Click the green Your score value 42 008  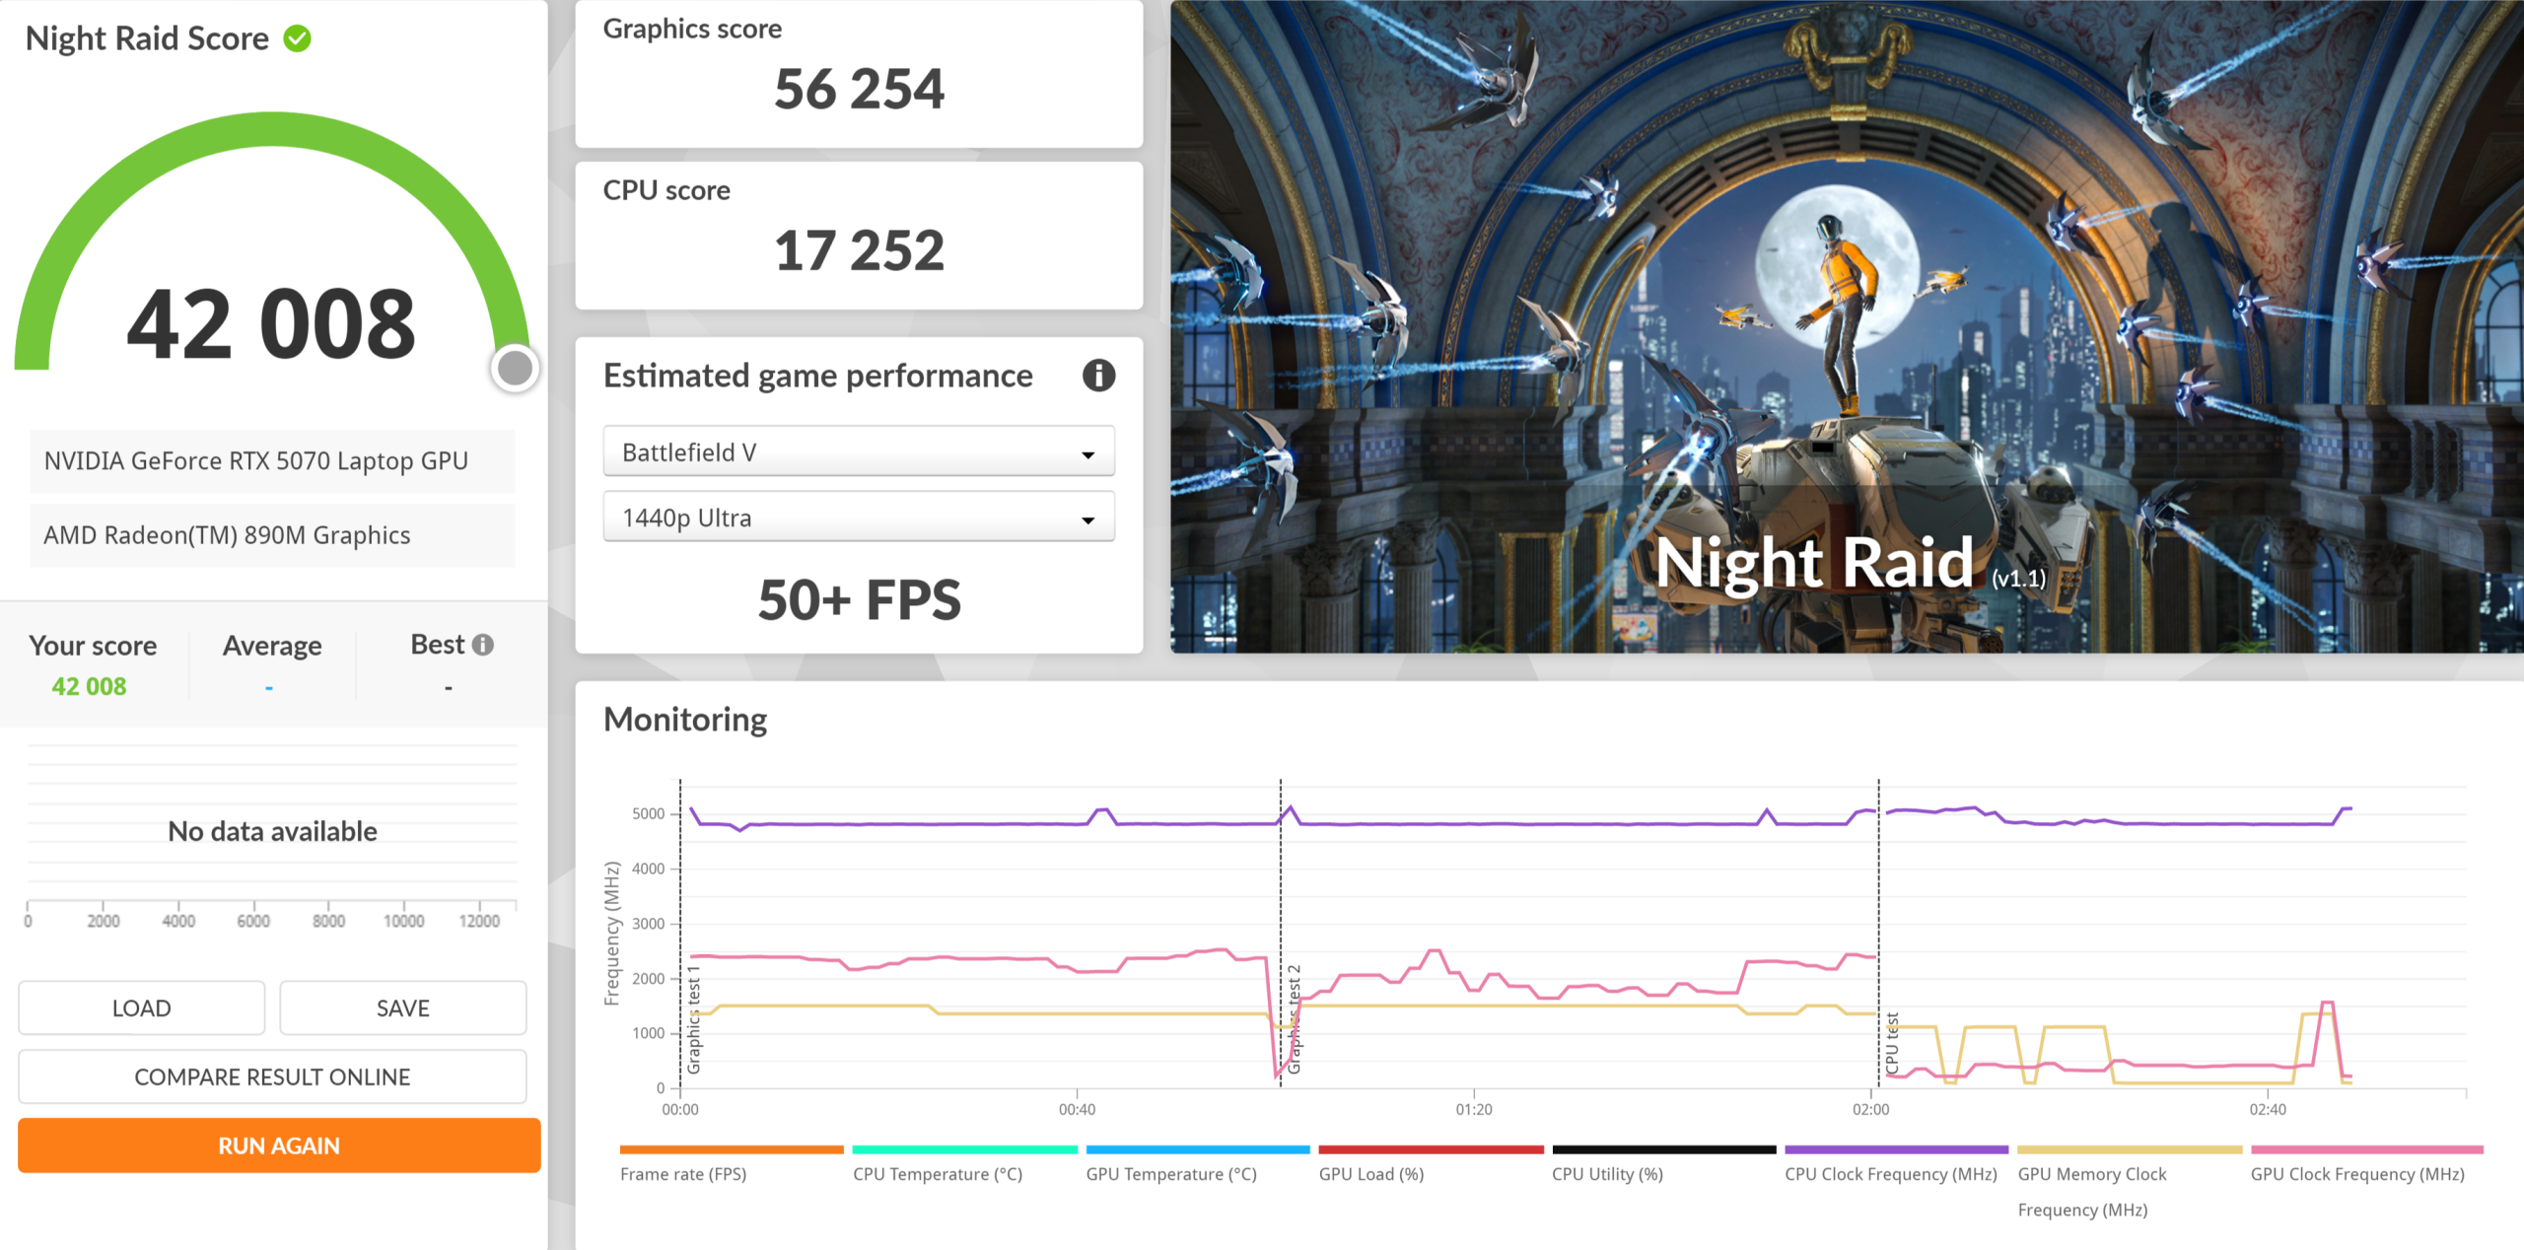click(90, 686)
